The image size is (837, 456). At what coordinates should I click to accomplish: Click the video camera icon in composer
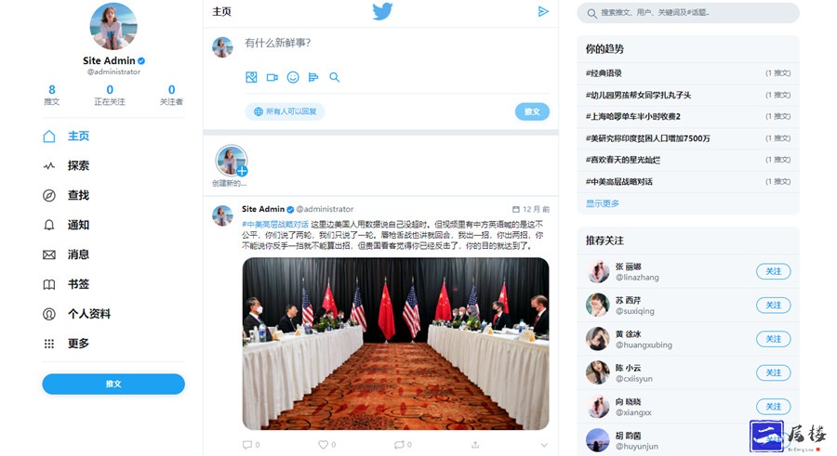(272, 77)
